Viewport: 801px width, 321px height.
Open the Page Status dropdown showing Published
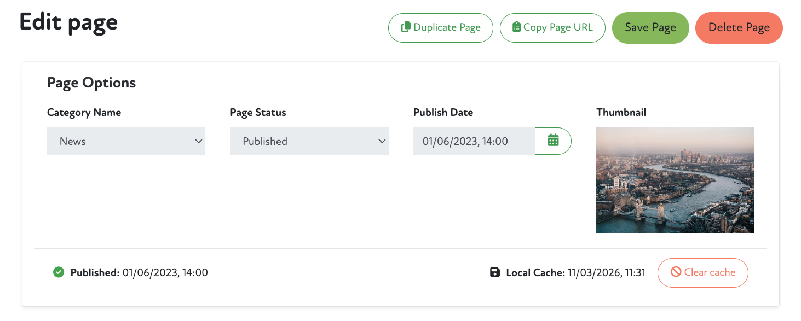pos(309,141)
